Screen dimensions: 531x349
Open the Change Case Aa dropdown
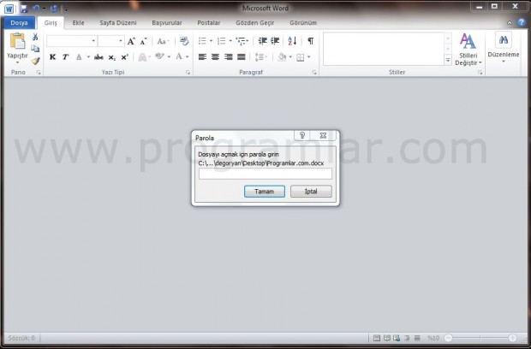[164, 41]
